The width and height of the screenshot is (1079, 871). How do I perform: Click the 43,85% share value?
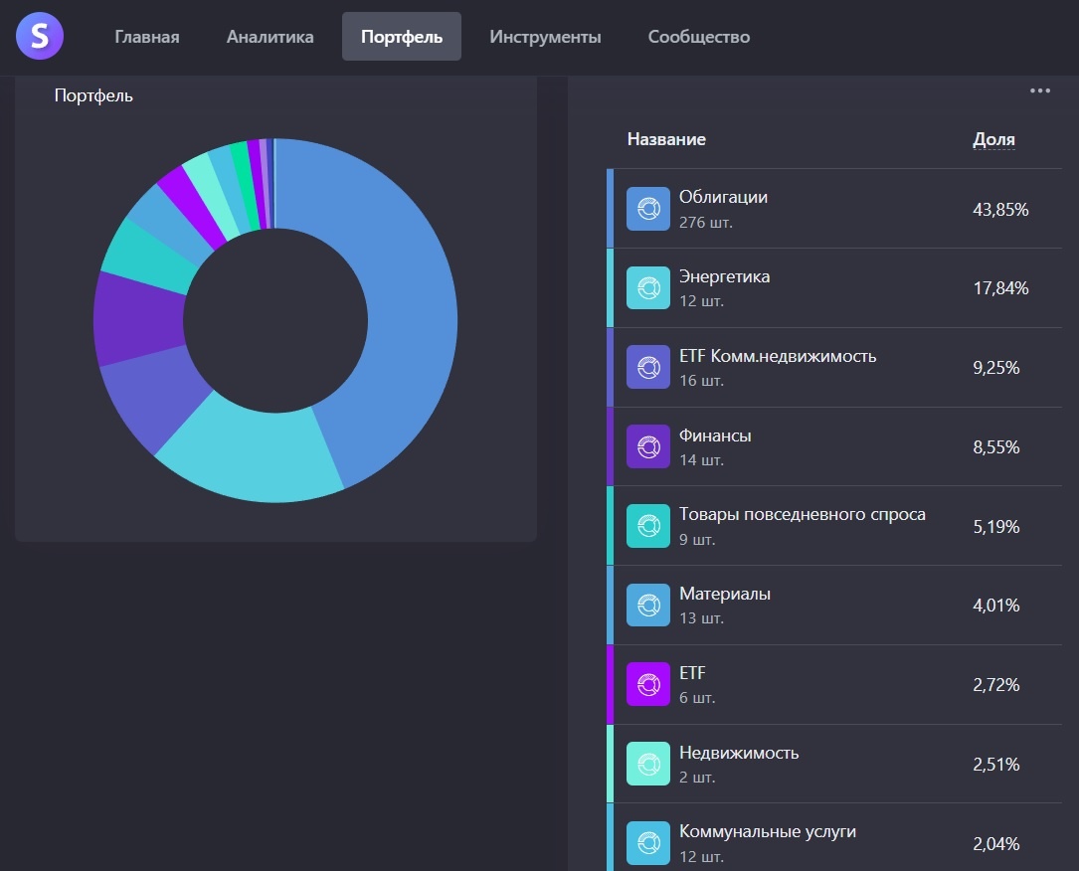click(1000, 209)
